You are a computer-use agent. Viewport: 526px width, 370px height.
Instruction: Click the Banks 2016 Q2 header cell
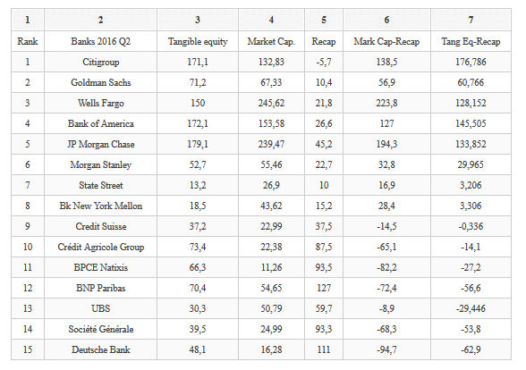(x=100, y=41)
